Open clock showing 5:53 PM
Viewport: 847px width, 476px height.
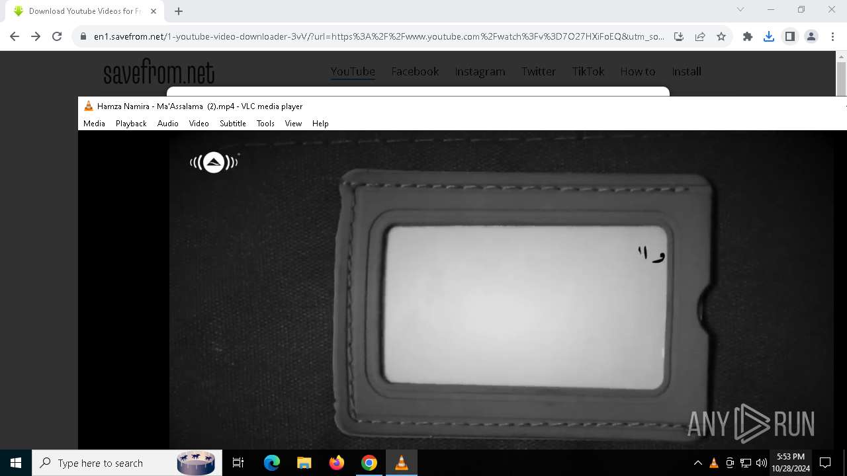[x=791, y=463]
